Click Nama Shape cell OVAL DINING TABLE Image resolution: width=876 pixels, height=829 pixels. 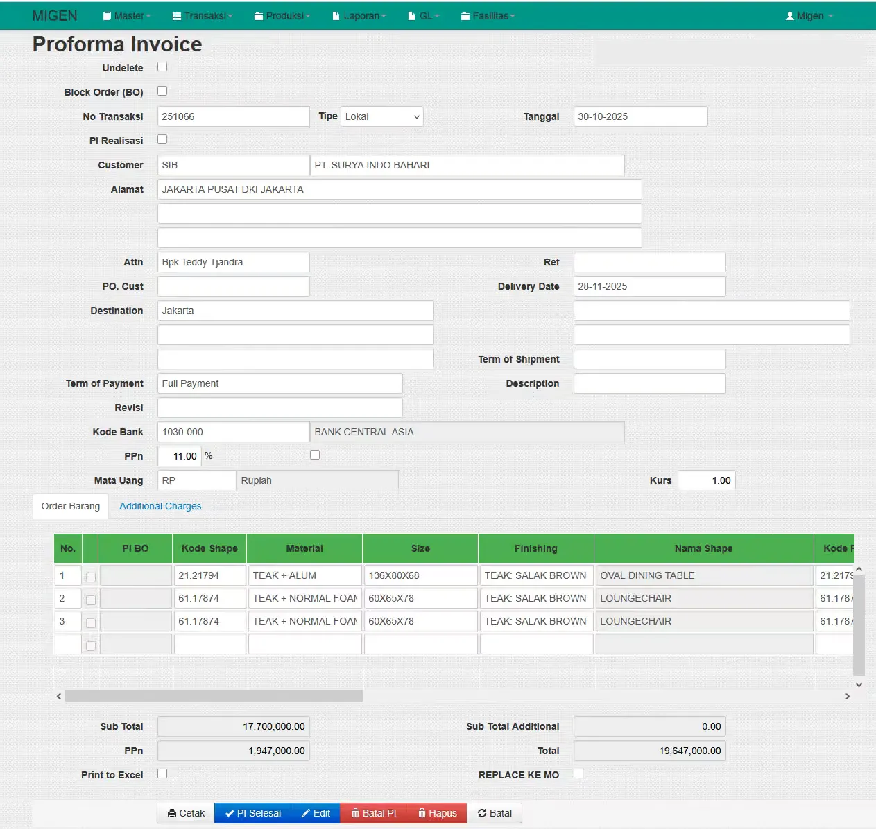tap(704, 575)
